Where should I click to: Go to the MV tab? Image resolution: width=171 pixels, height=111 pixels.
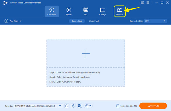(86, 11)
